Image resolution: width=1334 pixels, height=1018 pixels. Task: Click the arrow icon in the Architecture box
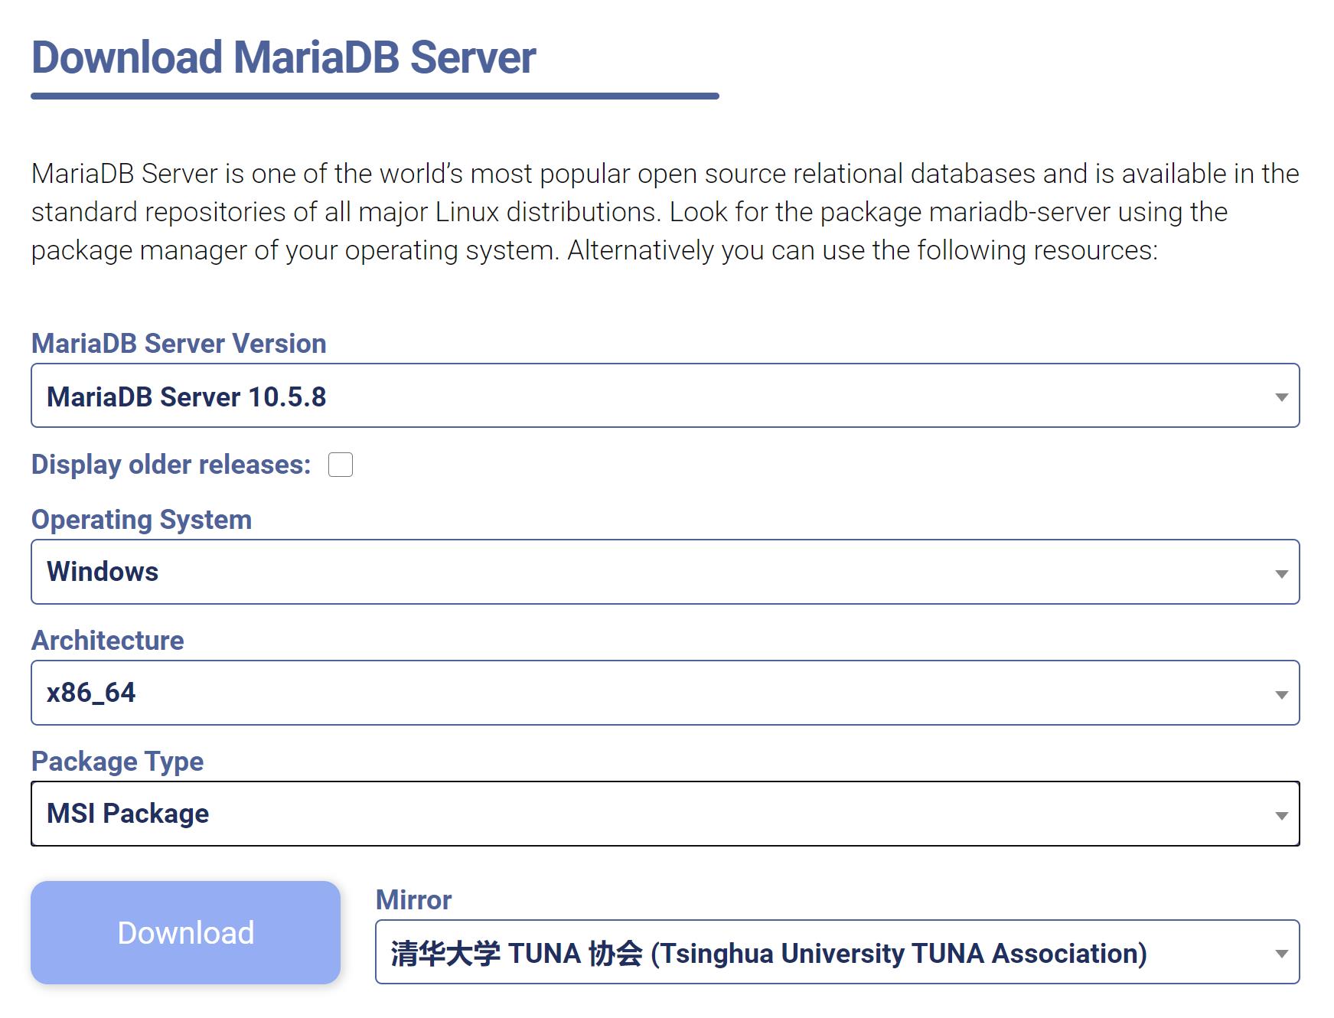[x=1281, y=694]
